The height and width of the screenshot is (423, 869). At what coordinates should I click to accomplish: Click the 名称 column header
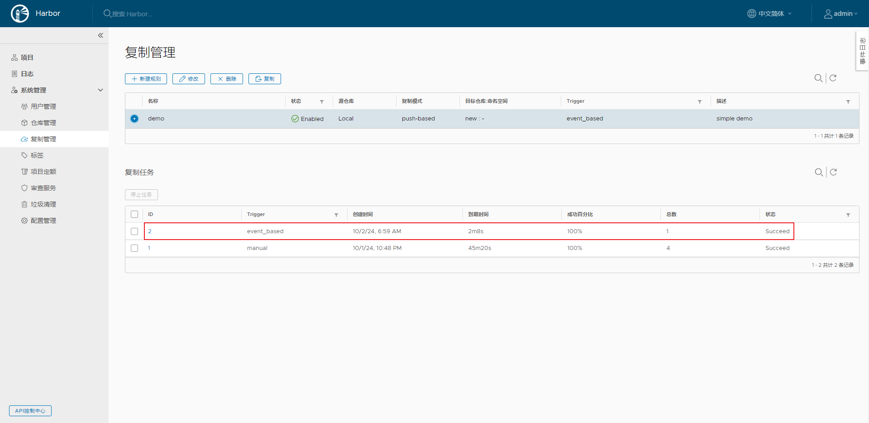[x=153, y=101]
